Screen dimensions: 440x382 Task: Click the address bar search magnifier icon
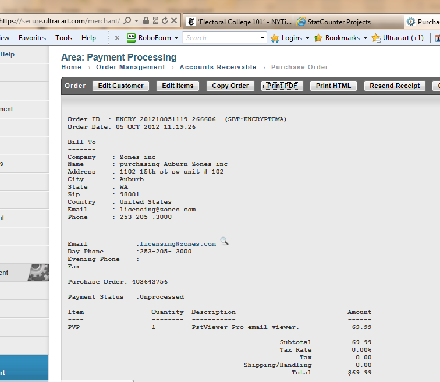coord(127,21)
